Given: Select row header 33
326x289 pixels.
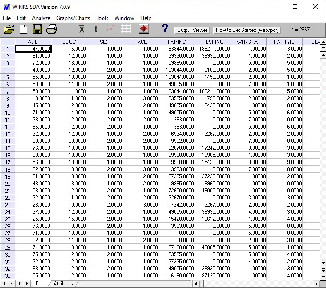Looking at the screenshot, I should (x=8, y=276).
